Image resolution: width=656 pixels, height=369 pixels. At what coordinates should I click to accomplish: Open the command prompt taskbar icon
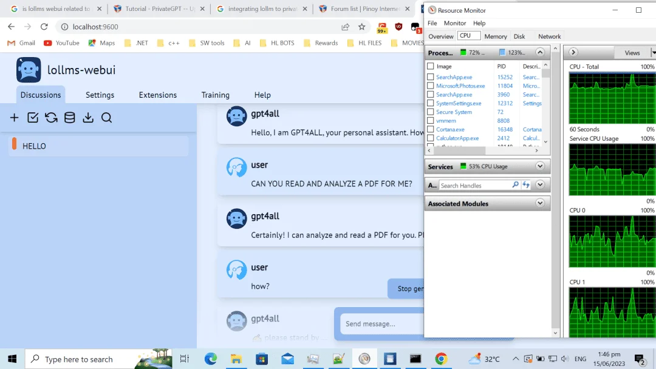(415, 359)
